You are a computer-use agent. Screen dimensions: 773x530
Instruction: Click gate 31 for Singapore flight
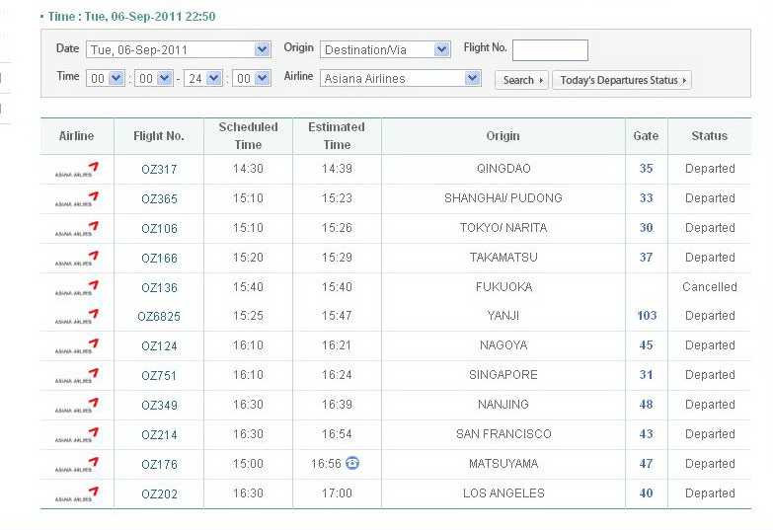tap(647, 374)
